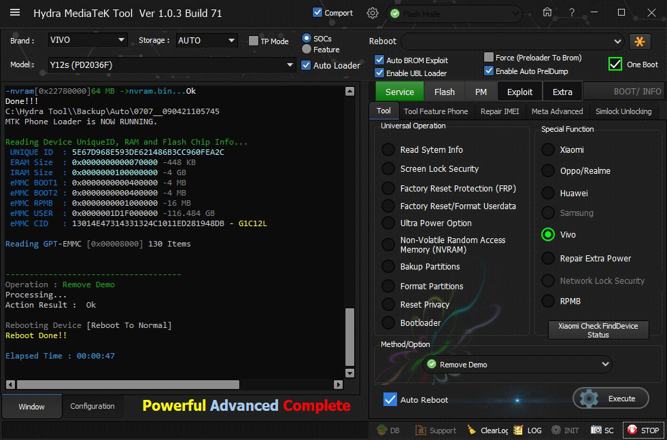
Task: Toggle the Comport checkbox
Action: [318, 12]
